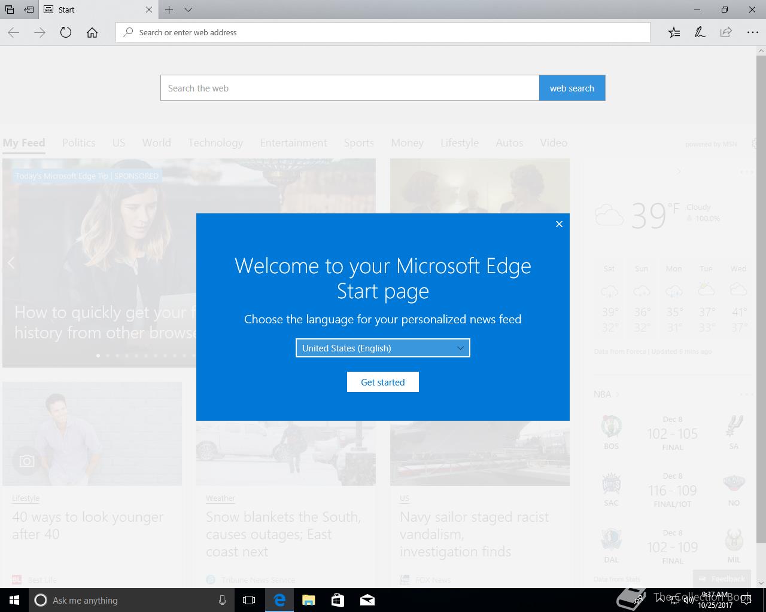The height and width of the screenshot is (612, 766).
Task: Open the Snow blankets the South article
Action: 284,534
